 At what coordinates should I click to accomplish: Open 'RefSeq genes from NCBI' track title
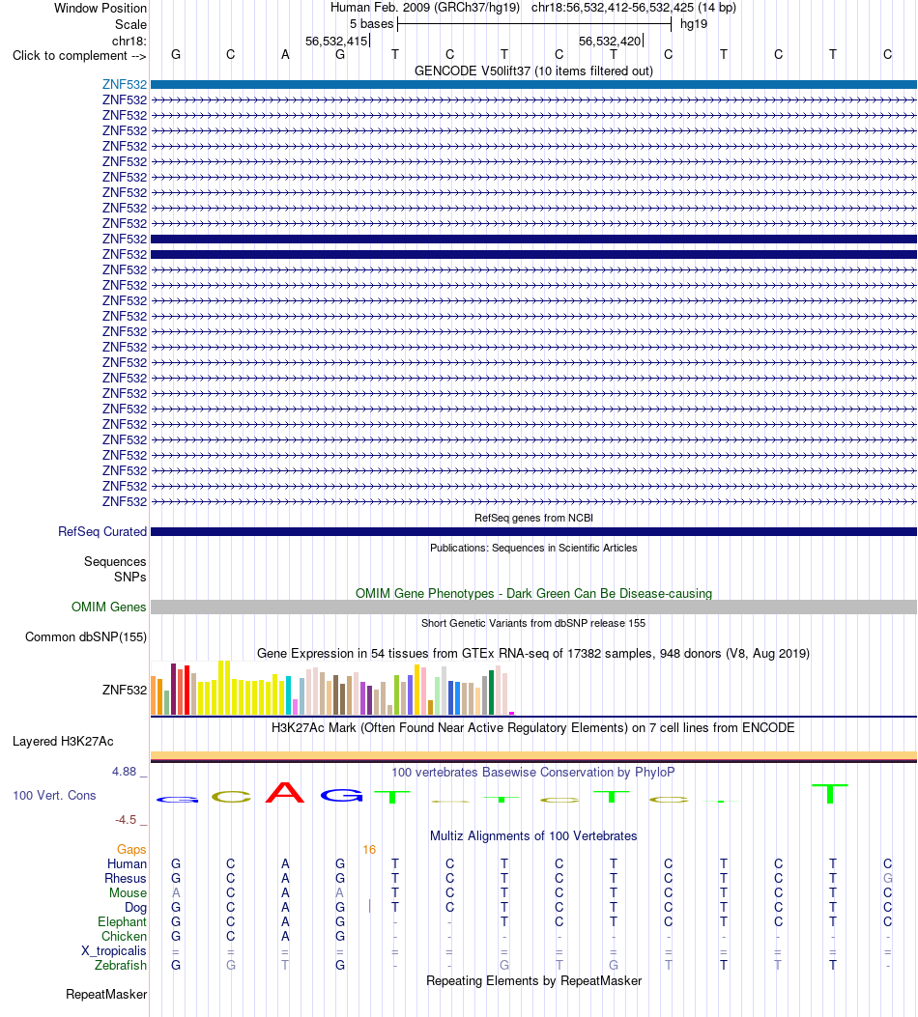[x=533, y=519]
